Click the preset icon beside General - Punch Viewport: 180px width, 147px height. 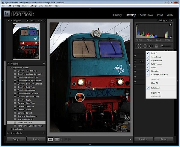[15, 109]
